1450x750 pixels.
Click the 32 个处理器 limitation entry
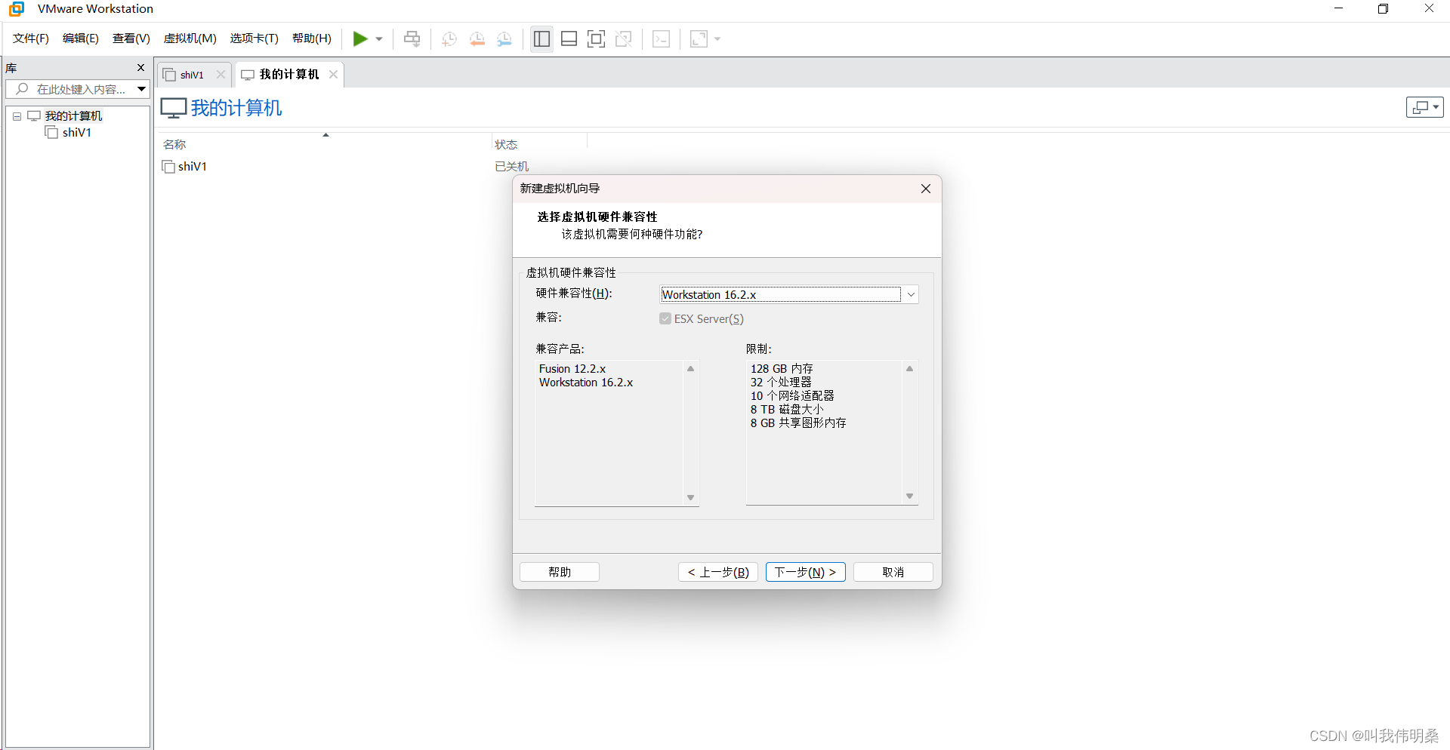tap(781, 383)
